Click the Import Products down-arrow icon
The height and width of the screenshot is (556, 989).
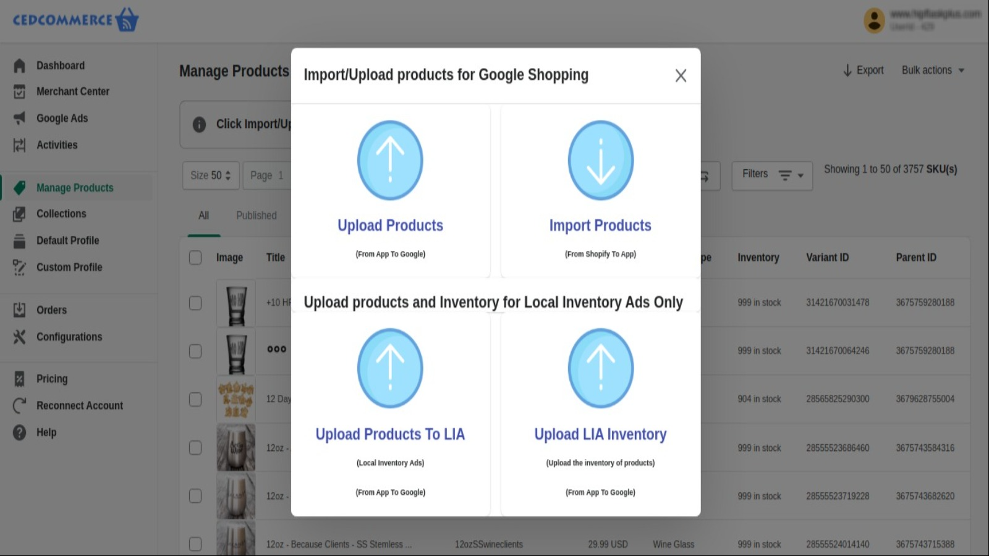600,160
